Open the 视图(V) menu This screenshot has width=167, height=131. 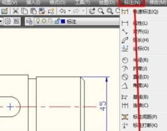(x=9, y=2)
